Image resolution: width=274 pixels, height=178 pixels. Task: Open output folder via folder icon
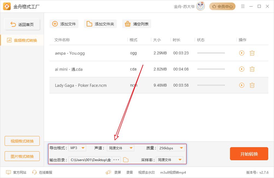click(126, 160)
